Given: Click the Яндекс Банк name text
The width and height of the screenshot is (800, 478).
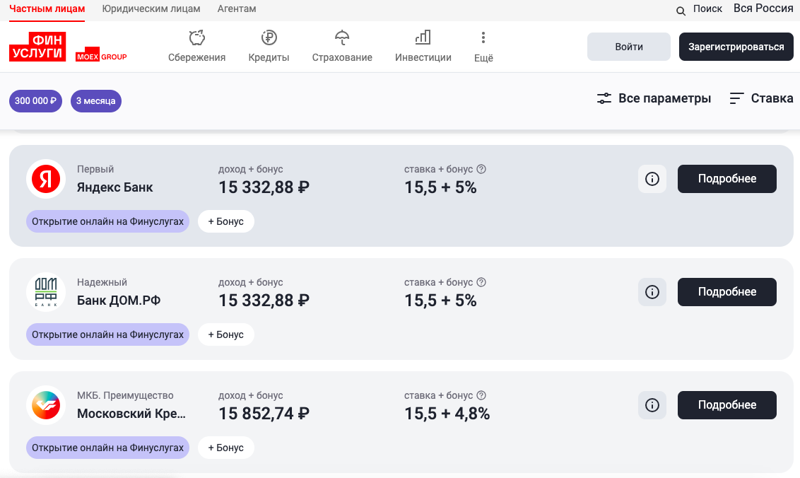Looking at the screenshot, I should coord(114,187).
